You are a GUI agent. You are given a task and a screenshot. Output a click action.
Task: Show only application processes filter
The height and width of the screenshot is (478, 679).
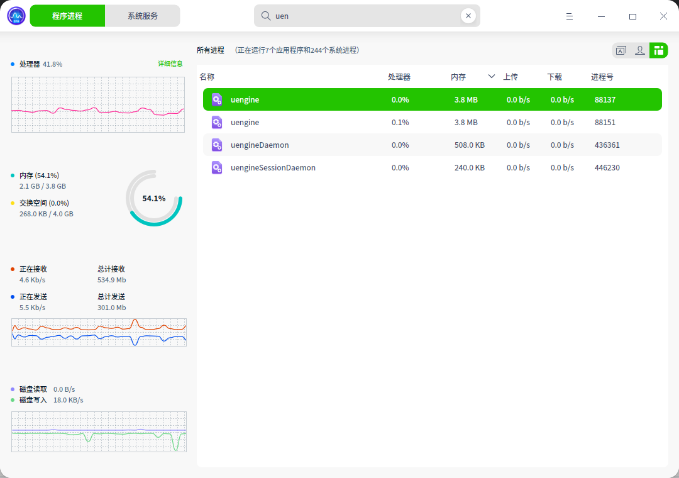pyautogui.click(x=621, y=50)
